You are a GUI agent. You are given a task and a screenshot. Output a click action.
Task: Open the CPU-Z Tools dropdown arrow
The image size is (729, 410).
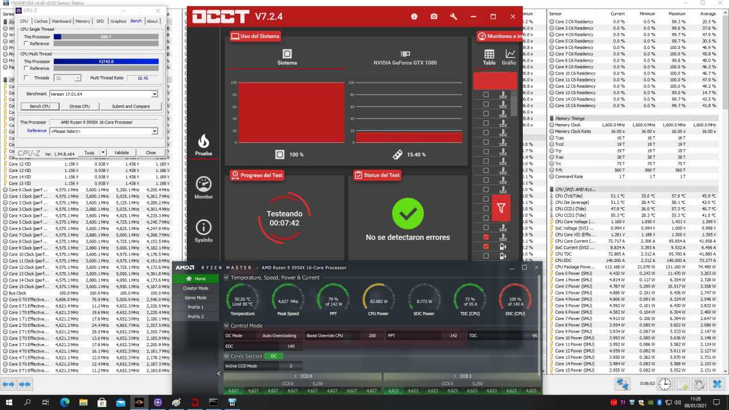tap(103, 153)
